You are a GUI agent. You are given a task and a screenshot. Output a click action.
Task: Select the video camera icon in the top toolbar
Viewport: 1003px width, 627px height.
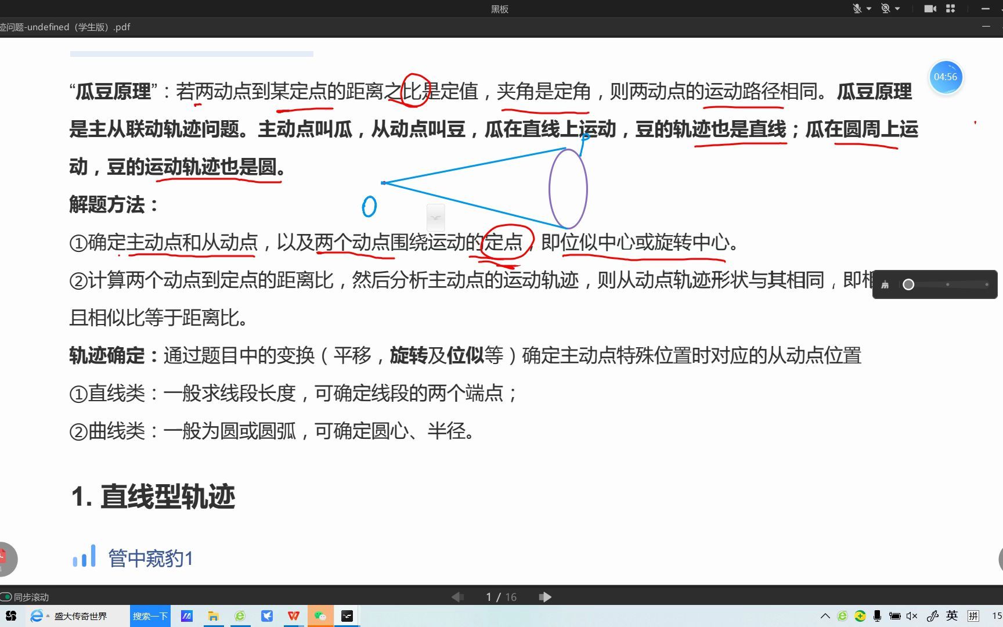coord(930,8)
